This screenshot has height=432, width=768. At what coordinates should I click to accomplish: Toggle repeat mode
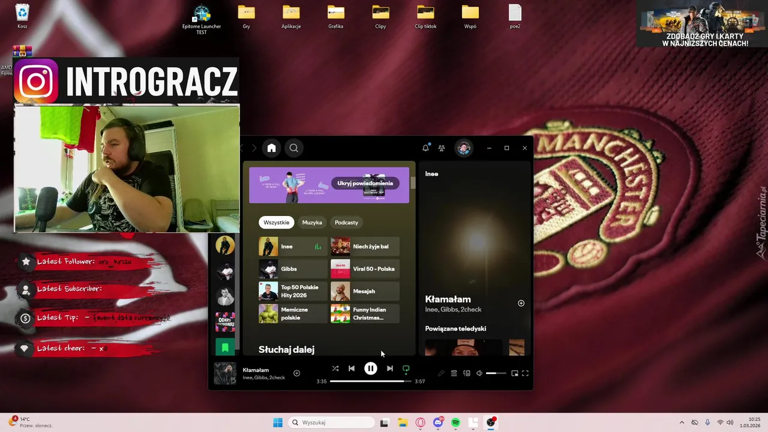[x=406, y=369]
